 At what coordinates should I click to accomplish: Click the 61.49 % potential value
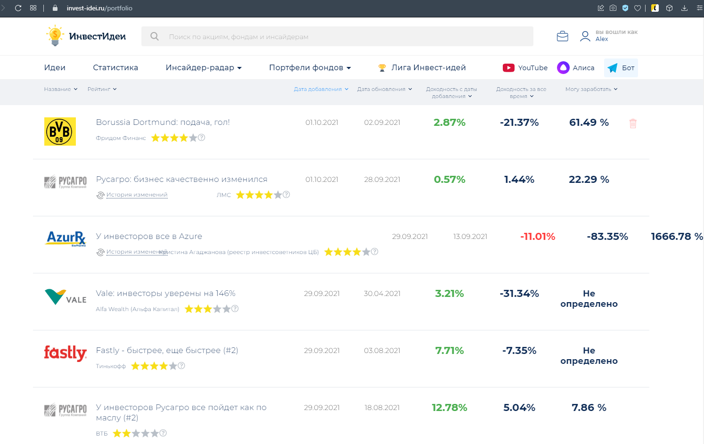tap(589, 123)
